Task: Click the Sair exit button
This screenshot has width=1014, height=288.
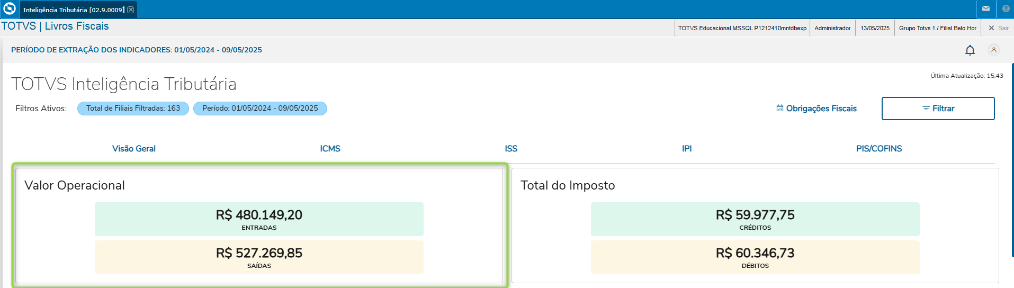Action: pos(998,28)
